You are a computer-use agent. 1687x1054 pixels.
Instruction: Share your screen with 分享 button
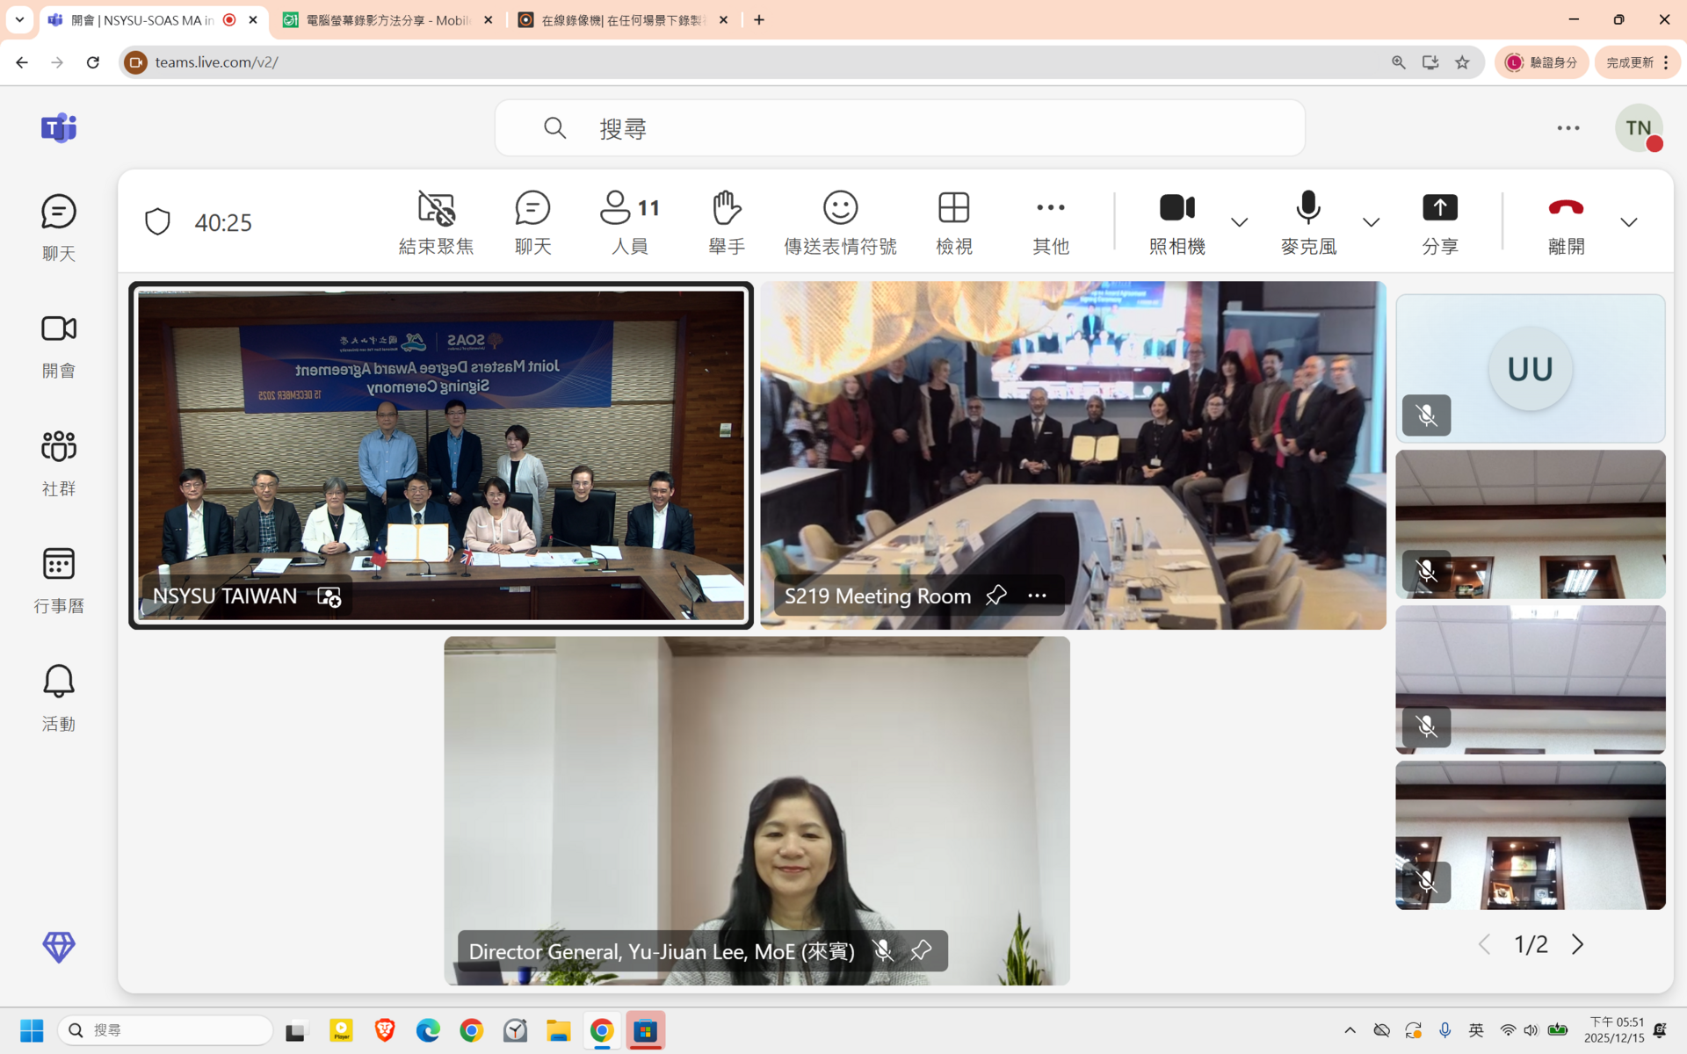[x=1439, y=221]
